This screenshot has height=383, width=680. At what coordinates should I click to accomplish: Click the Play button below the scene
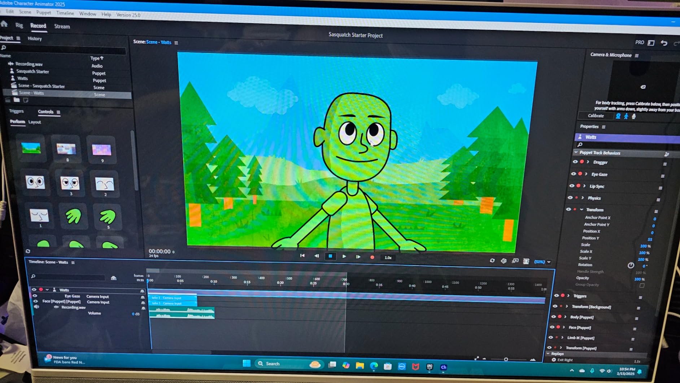tap(344, 256)
